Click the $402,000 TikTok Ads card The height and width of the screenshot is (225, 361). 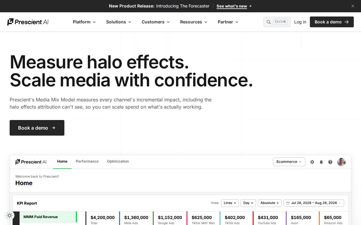(236, 219)
